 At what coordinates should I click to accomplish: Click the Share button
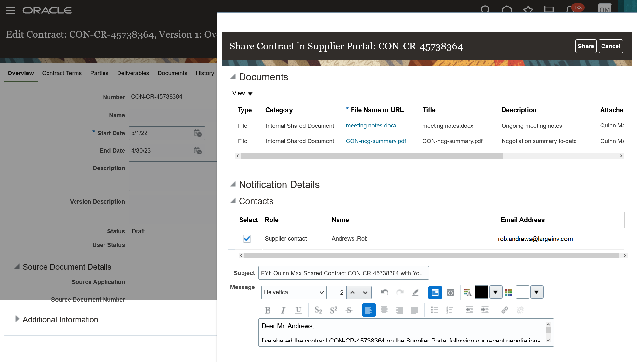point(586,46)
